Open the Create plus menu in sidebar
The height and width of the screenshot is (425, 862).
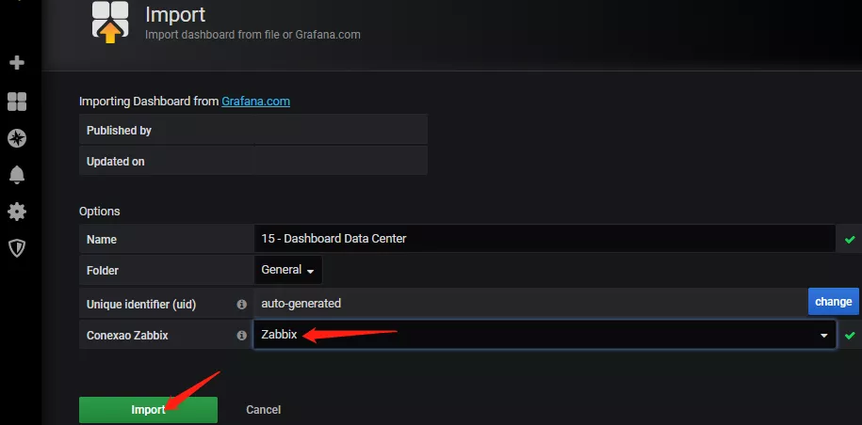[17, 63]
